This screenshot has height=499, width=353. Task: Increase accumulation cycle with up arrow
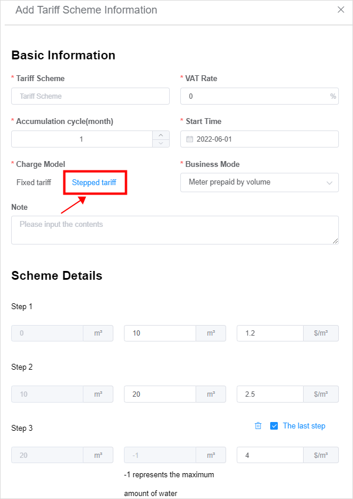point(161,135)
